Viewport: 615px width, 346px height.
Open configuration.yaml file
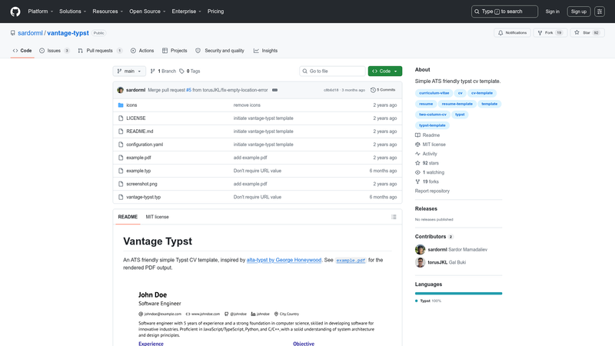pos(145,145)
